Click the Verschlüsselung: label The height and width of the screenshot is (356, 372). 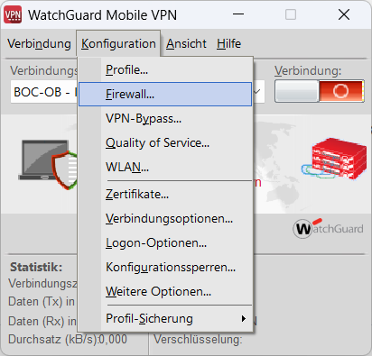[198, 340]
